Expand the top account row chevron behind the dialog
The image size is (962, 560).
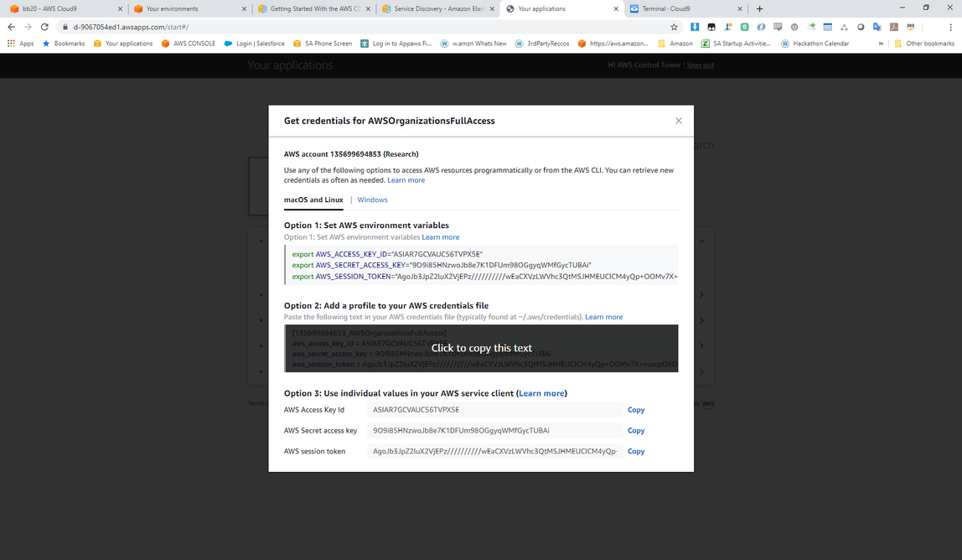tap(701, 241)
